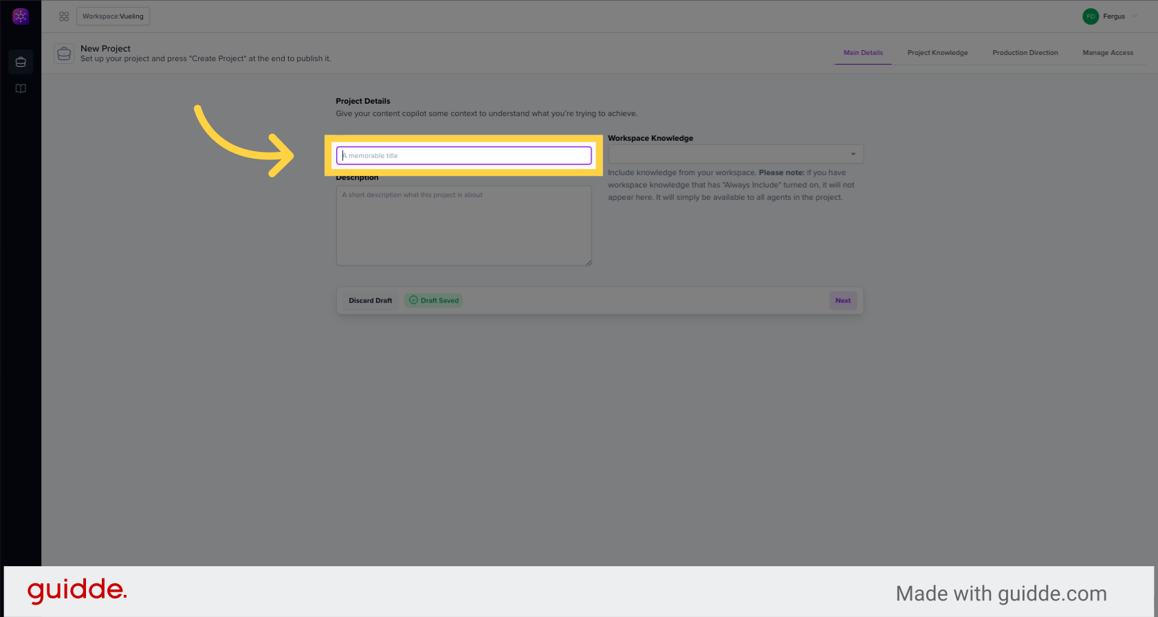Switch to the Project Knowledge tab
1158x617 pixels.
click(937, 53)
